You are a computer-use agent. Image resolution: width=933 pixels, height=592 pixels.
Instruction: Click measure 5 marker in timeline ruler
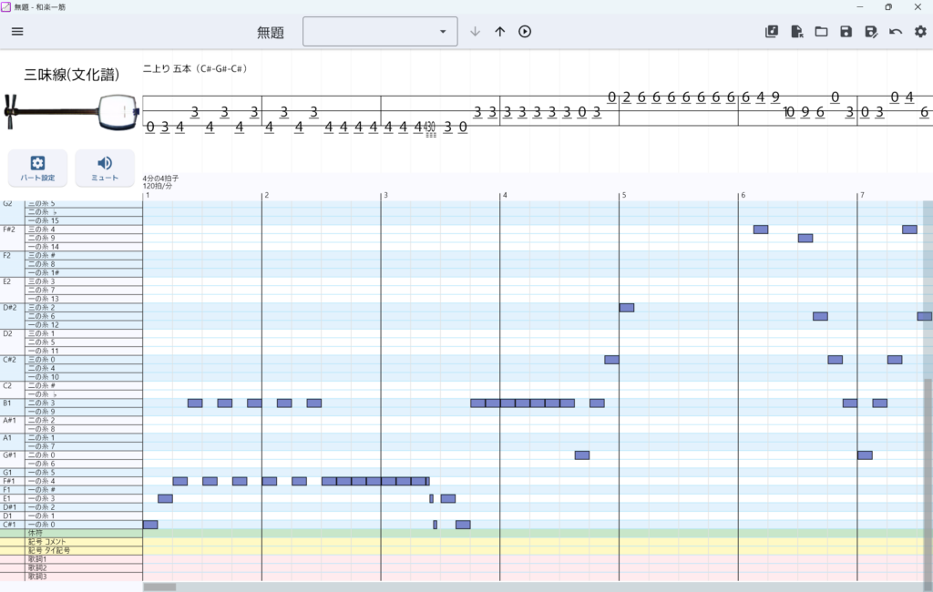pos(623,195)
